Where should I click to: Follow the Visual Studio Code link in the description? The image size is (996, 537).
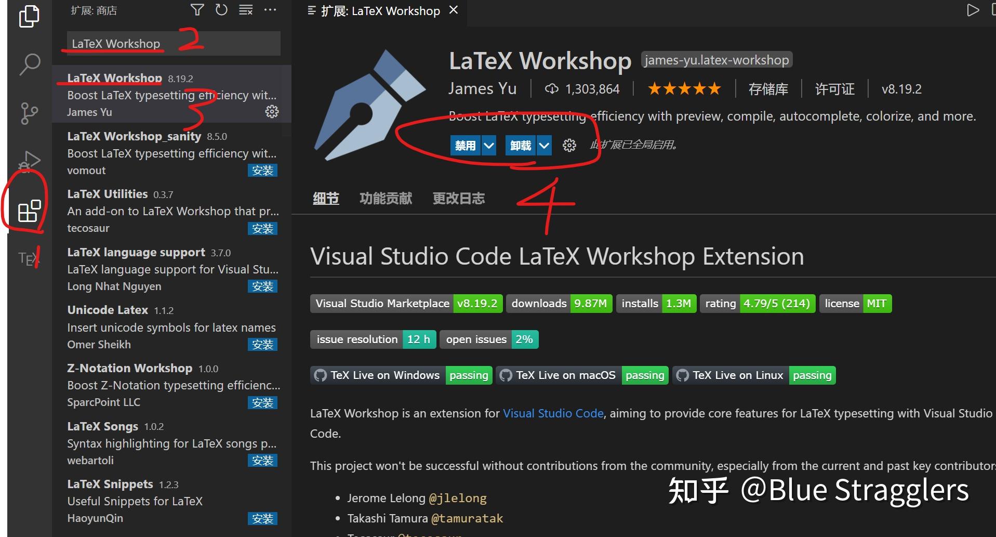pos(553,413)
